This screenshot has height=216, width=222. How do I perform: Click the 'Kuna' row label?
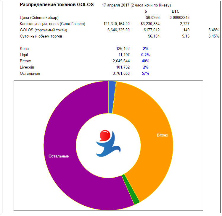[24, 49]
